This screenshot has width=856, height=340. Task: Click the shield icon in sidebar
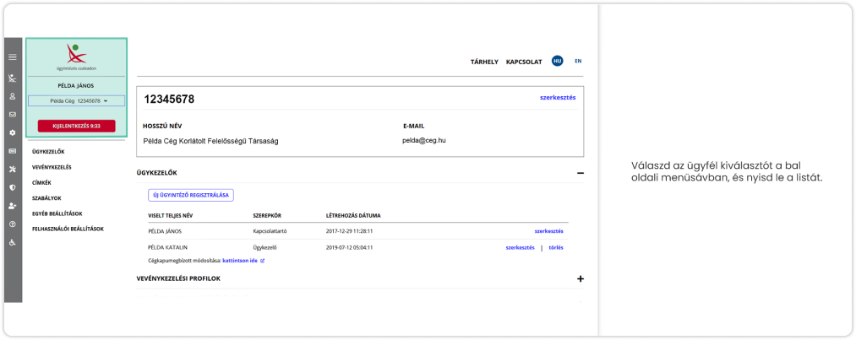[x=13, y=187]
